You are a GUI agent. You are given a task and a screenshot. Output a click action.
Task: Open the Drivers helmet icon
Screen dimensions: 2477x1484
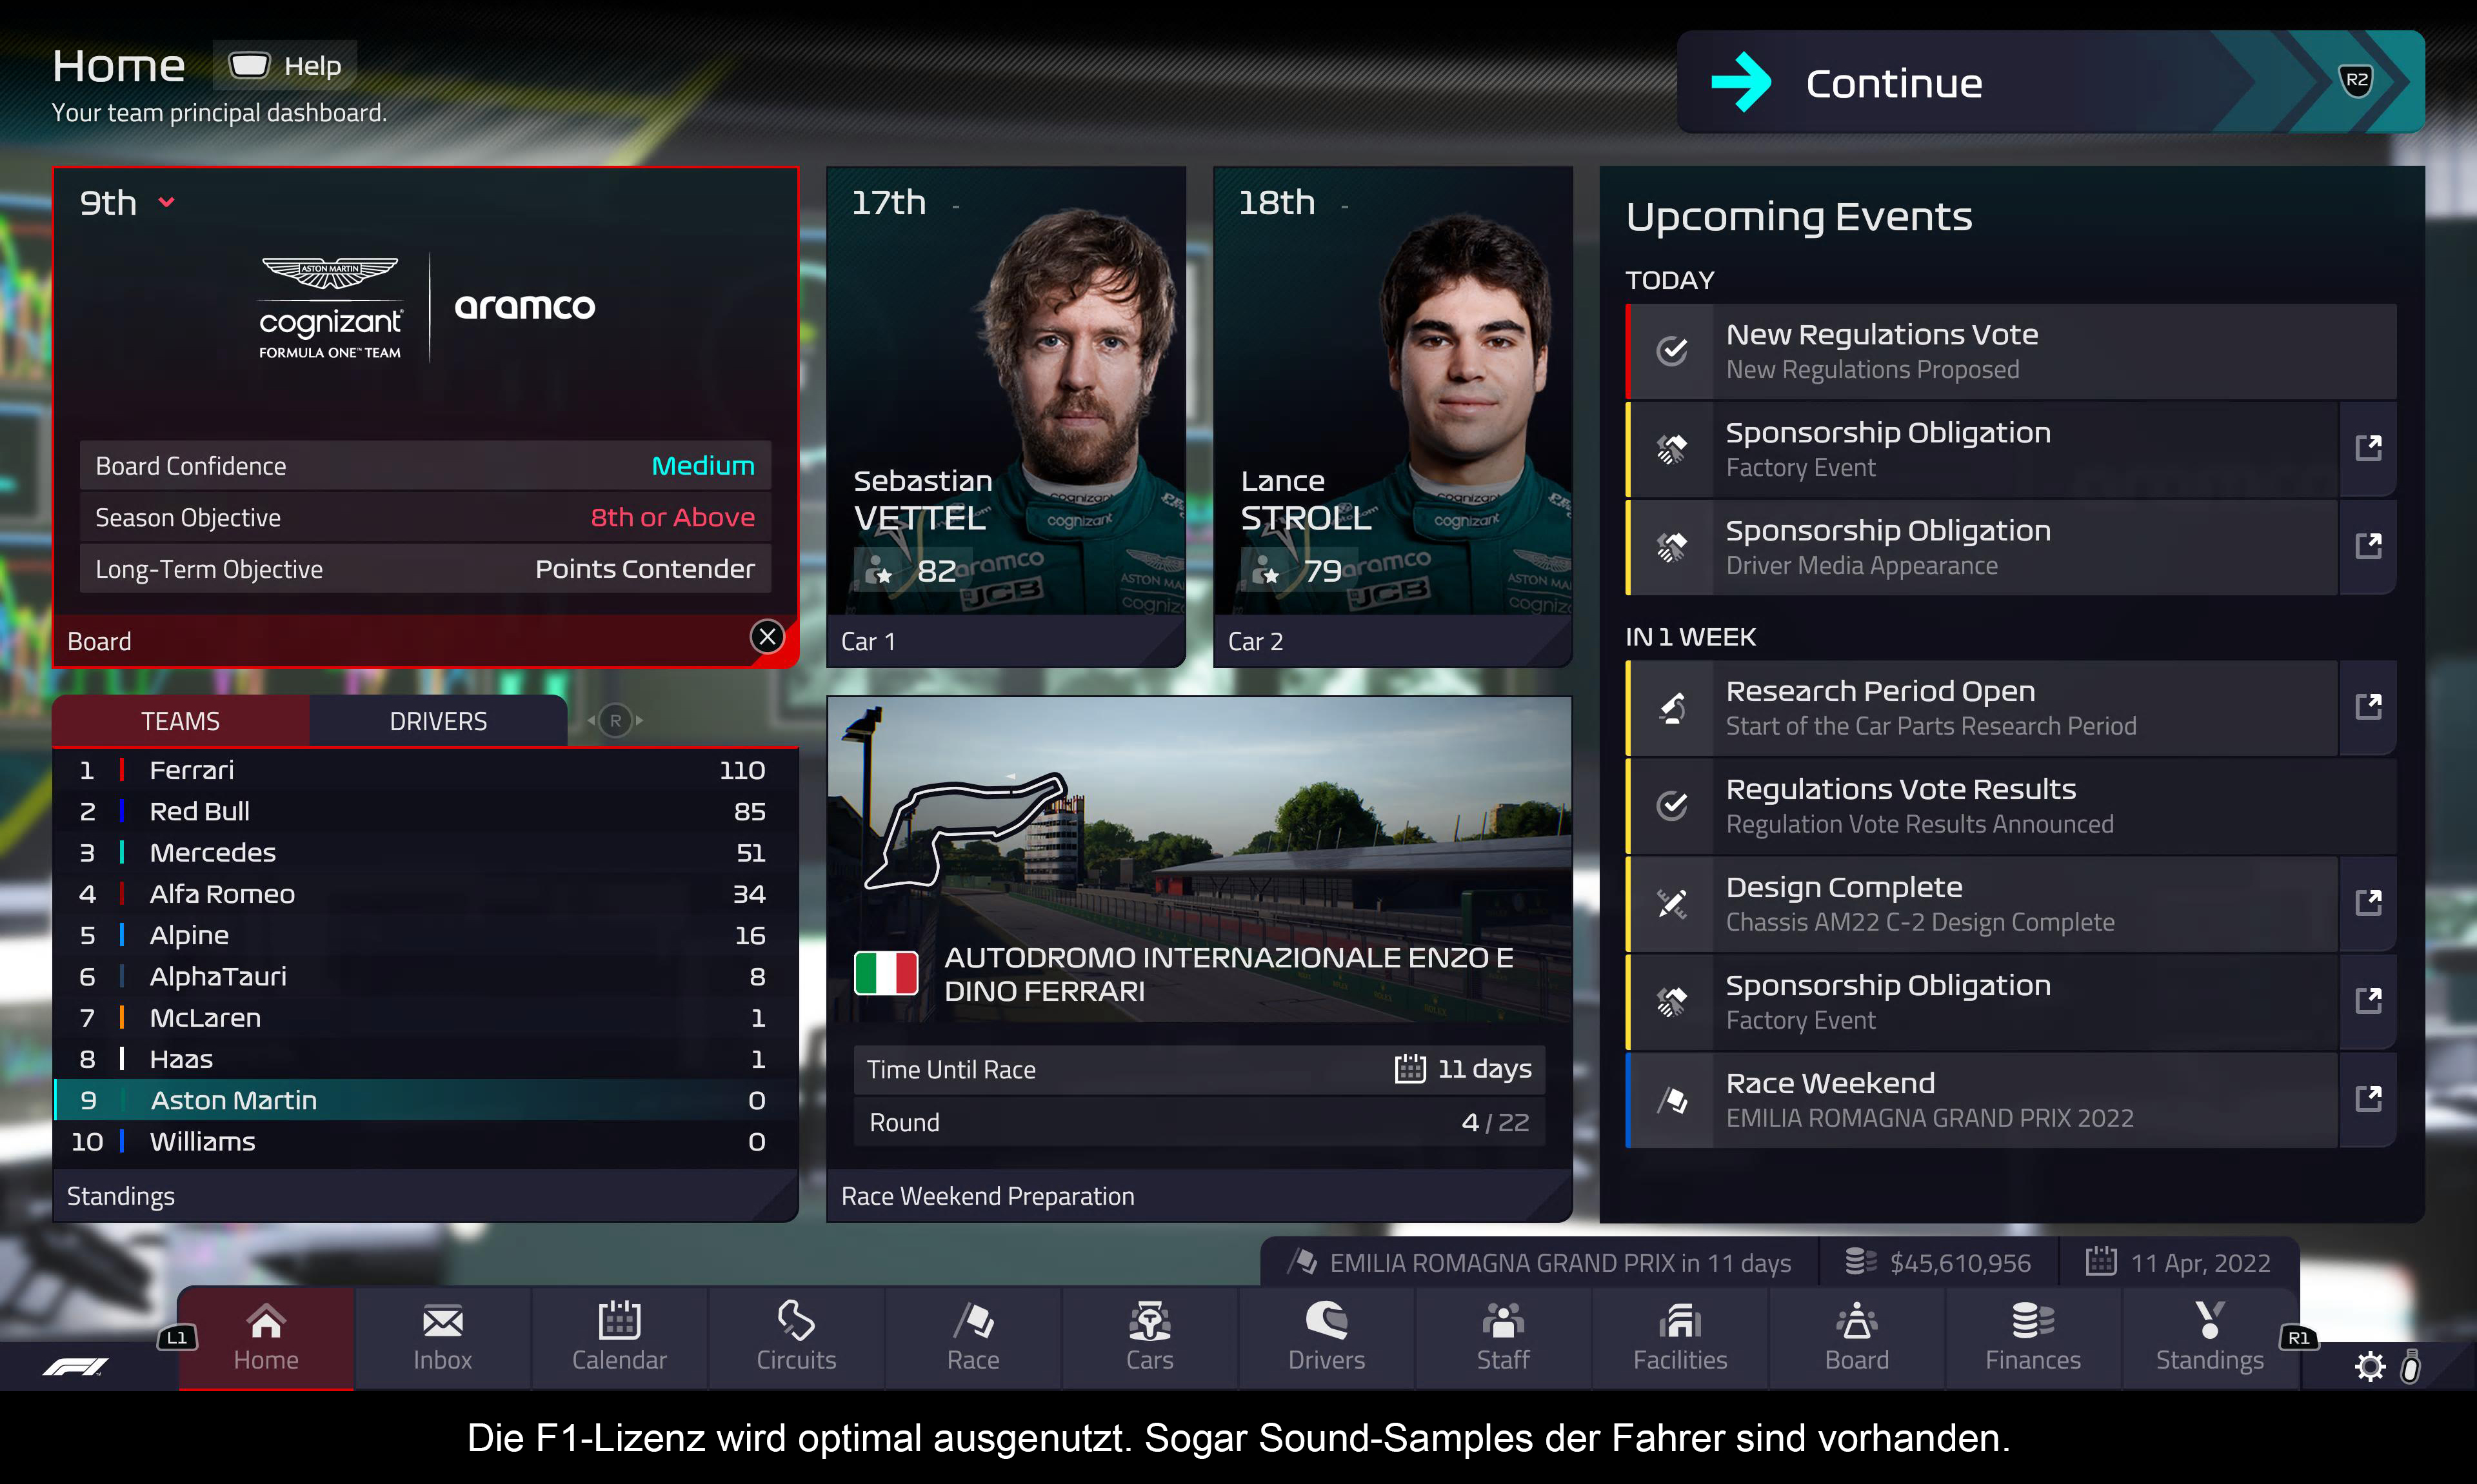click(x=1326, y=1321)
